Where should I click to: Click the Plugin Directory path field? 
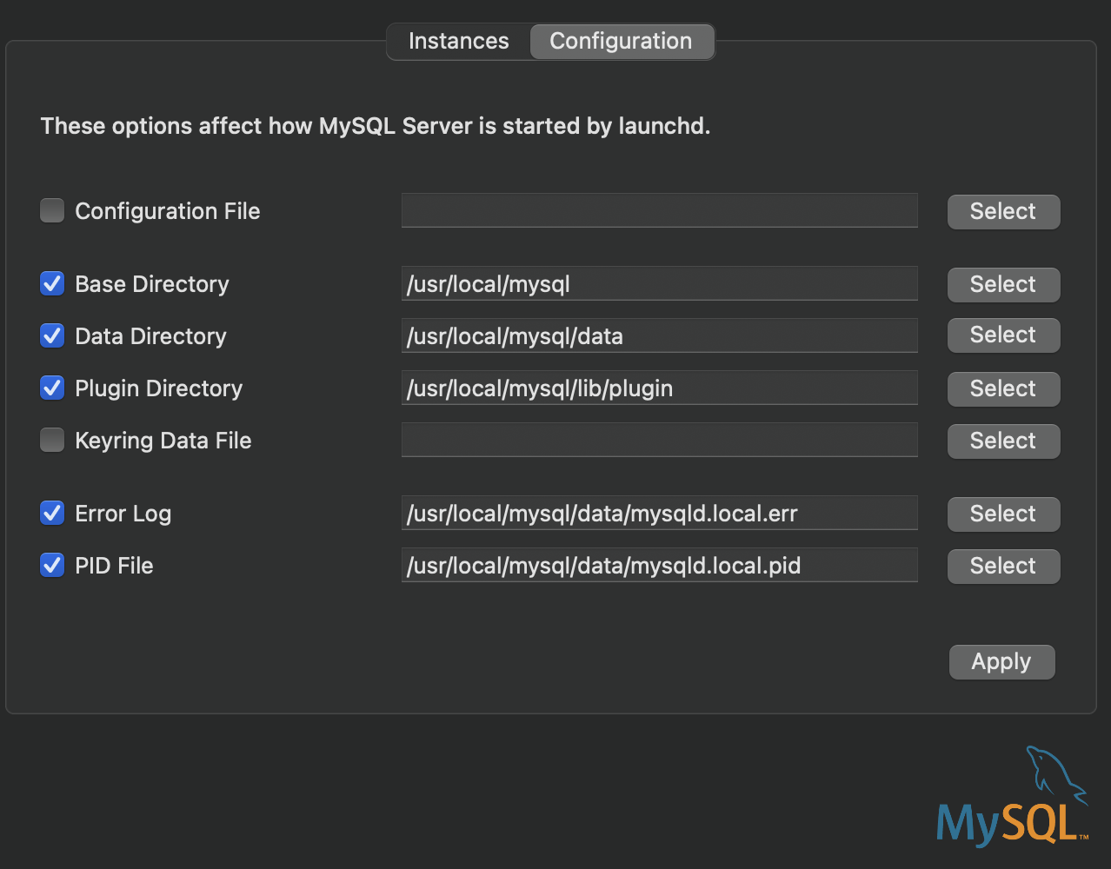pyautogui.click(x=659, y=388)
